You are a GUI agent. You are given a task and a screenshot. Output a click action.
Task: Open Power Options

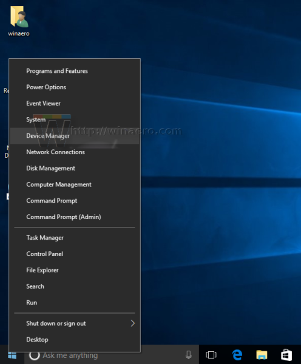click(75, 87)
